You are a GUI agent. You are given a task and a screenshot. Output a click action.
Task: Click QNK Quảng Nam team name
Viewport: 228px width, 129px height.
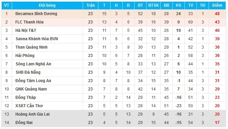pos(31,89)
